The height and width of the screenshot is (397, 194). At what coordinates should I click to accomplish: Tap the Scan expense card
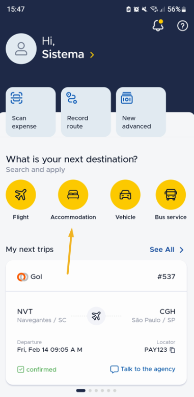tap(31, 112)
